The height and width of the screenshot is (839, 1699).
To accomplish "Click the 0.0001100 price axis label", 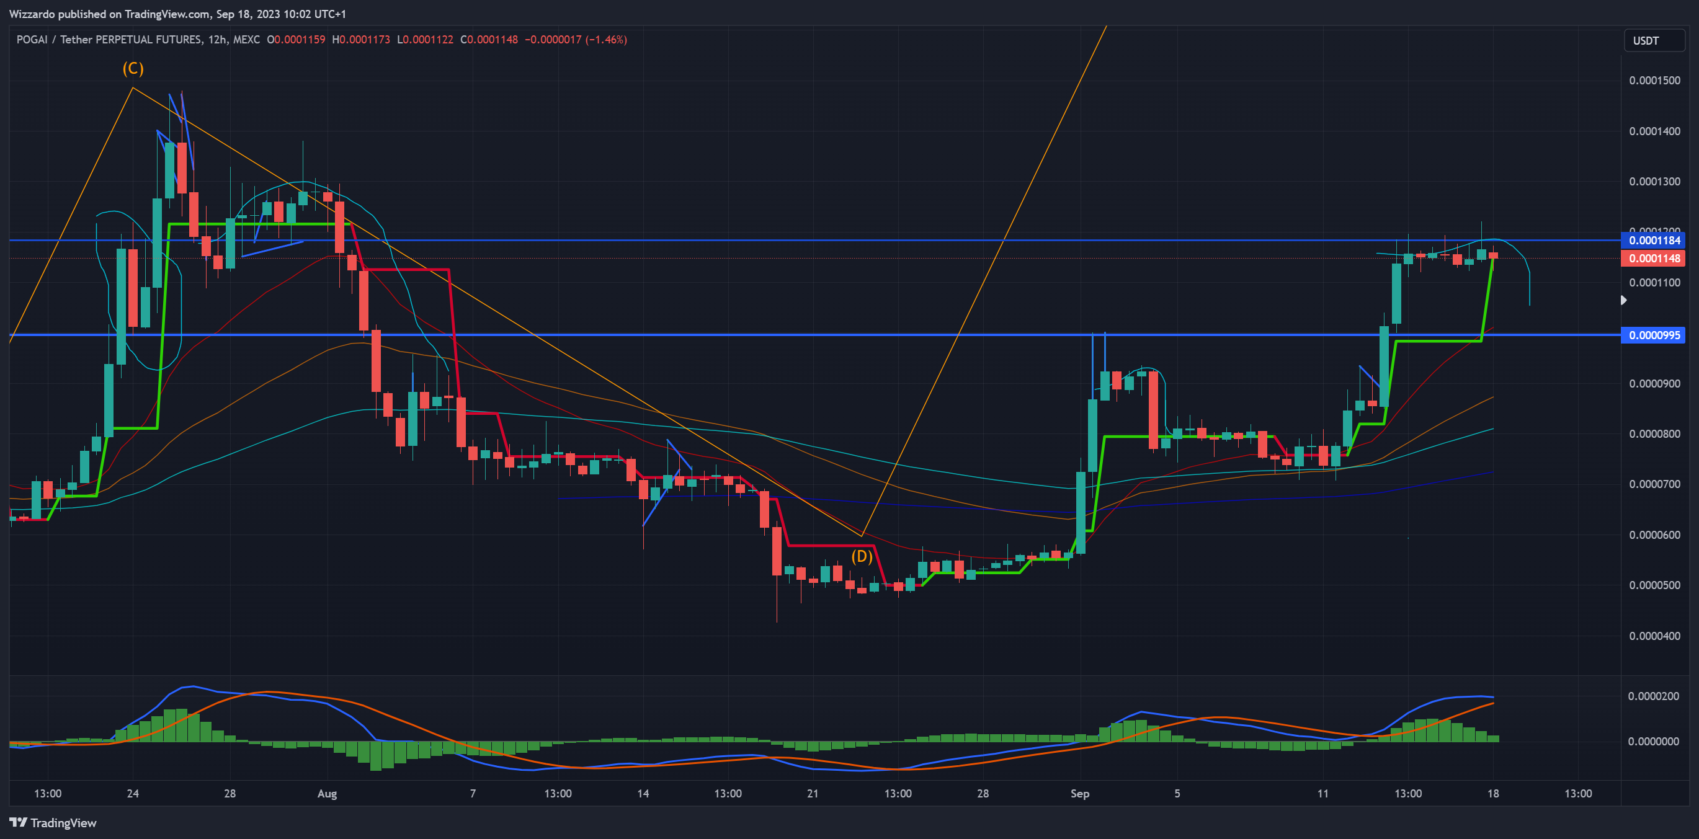I will 1654,282.
